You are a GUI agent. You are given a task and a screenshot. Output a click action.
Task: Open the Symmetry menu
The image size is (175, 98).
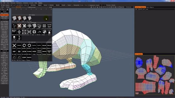coord(19,3)
